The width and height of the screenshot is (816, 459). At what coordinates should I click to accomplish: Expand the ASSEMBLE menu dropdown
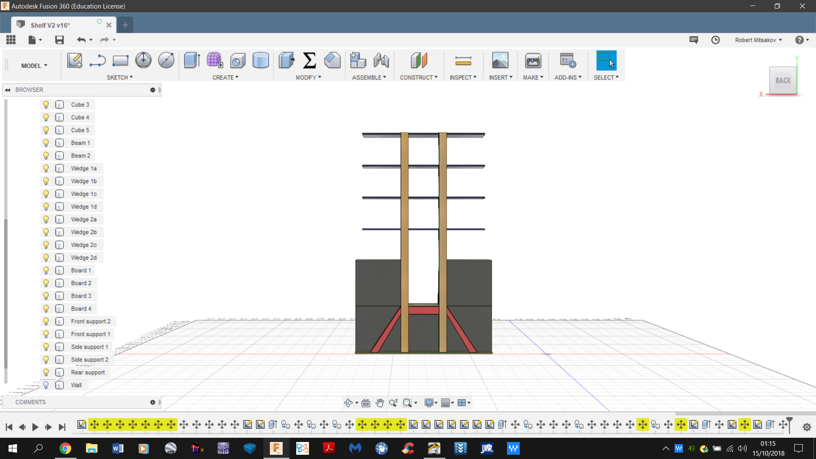(369, 77)
